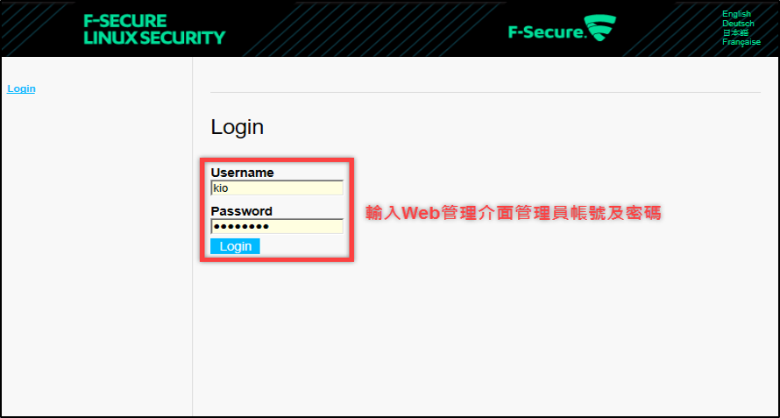Click the horizontal divider above Login heading
The image size is (780, 418).
[x=486, y=92]
